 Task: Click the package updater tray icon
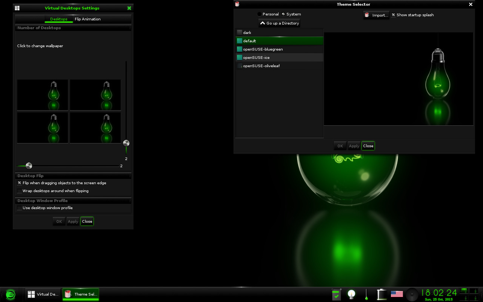(x=336, y=294)
